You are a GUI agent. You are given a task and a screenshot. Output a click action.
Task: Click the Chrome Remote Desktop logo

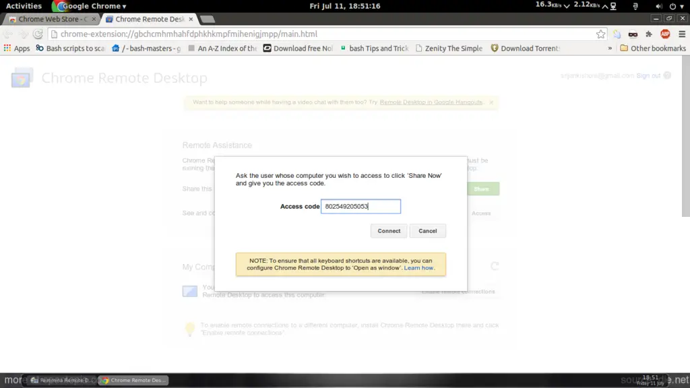(x=22, y=78)
